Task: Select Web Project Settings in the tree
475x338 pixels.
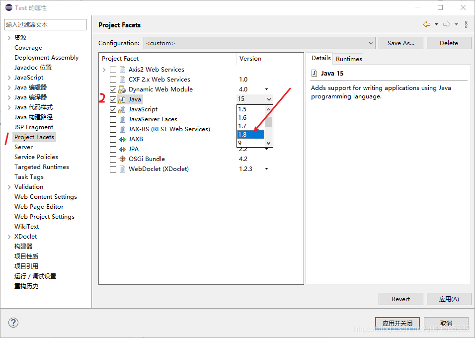Action: point(44,217)
